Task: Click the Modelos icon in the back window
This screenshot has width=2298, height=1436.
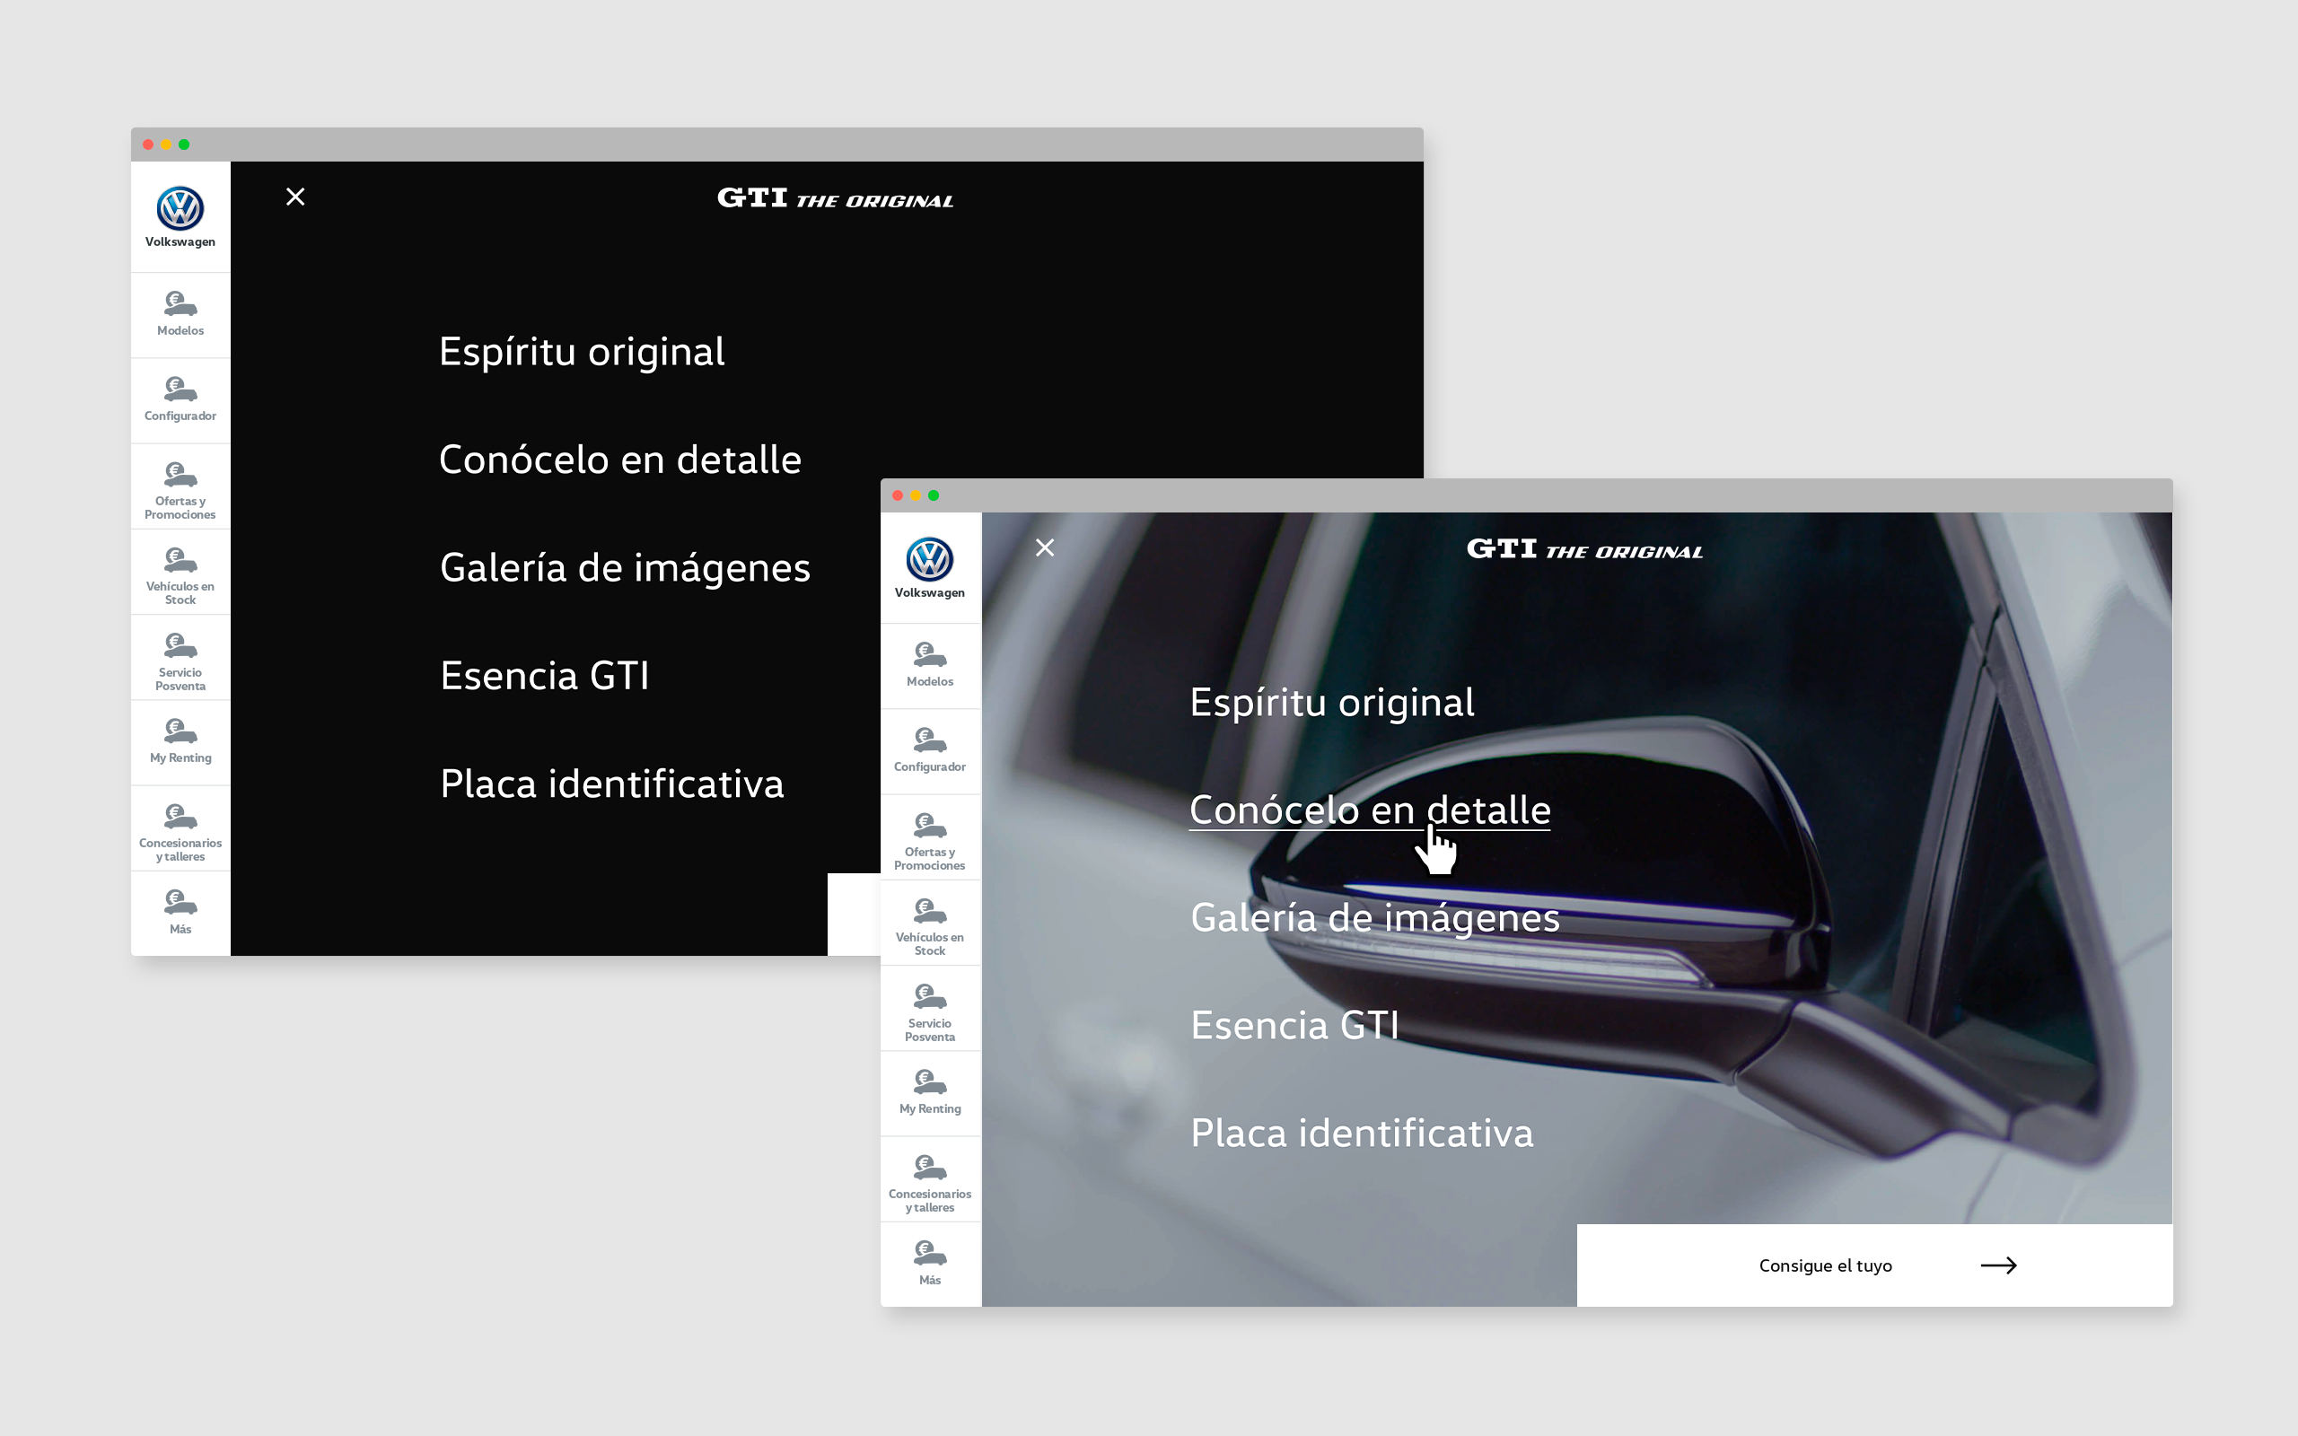Action: [180, 304]
